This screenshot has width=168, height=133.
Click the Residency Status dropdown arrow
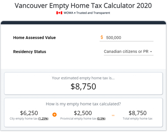[151, 52]
